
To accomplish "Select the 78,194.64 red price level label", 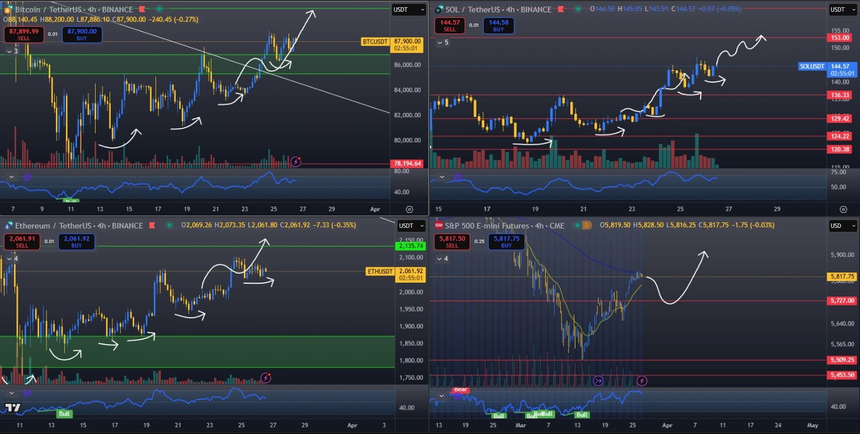I will (x=407, y=164).
